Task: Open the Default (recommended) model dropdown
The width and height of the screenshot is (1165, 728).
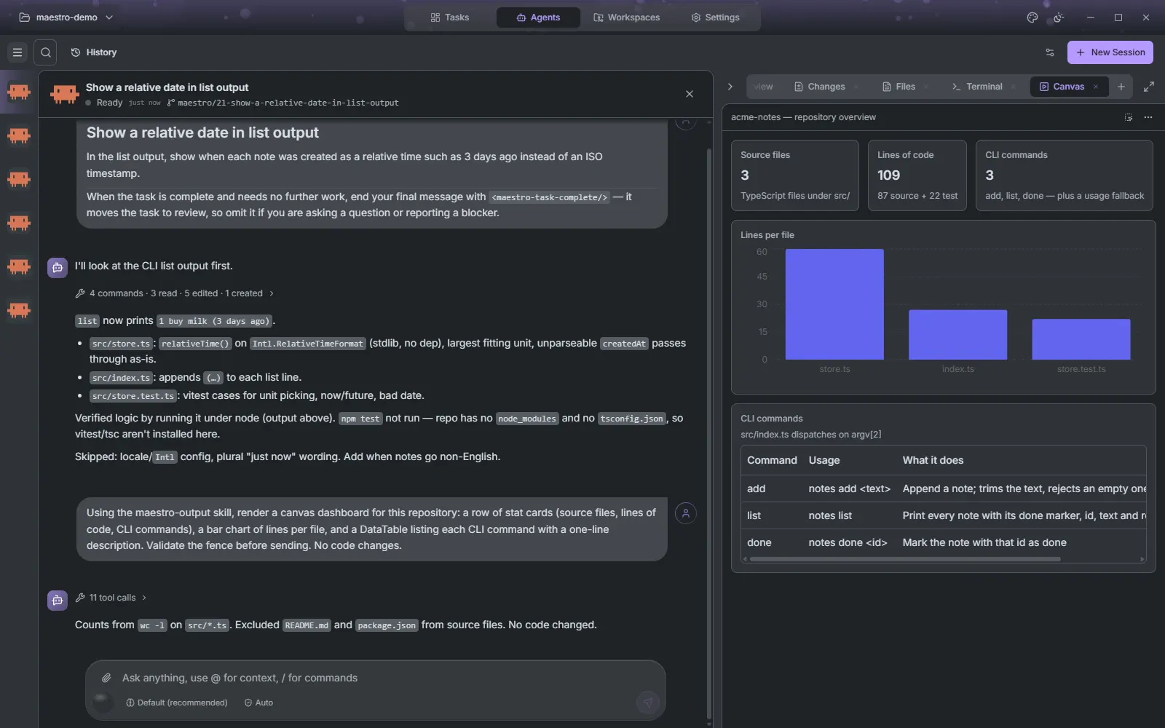Action: click(177, 703)
